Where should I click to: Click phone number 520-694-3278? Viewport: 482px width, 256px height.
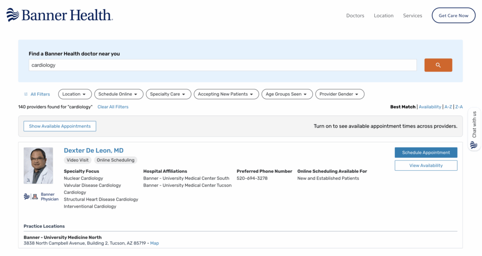pyautogui.click(x=252, y=178)
